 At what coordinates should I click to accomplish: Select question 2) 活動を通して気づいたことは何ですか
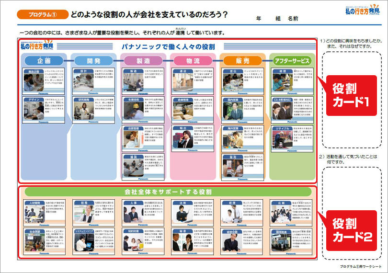tap(348, 159)
